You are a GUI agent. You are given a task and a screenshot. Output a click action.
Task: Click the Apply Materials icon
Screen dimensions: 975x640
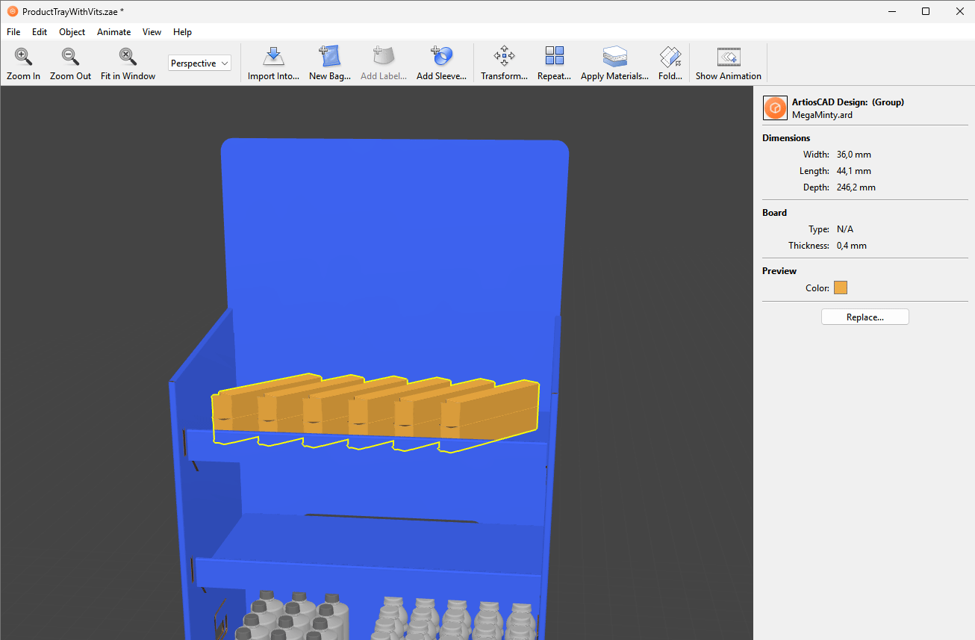pyautogui.click(x=614, y=57)
